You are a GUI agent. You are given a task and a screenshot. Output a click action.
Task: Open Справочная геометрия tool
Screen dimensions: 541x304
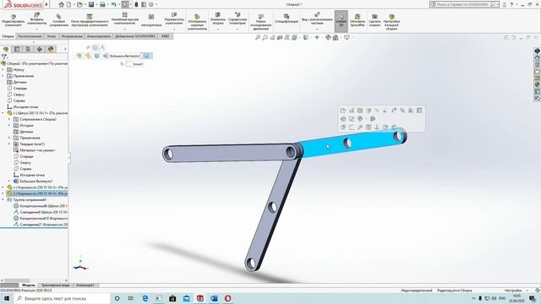pos(238,19)
